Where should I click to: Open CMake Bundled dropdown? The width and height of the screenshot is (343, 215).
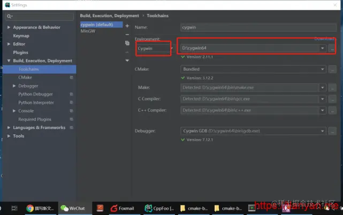pyautogui.click(x=322, y=69)
